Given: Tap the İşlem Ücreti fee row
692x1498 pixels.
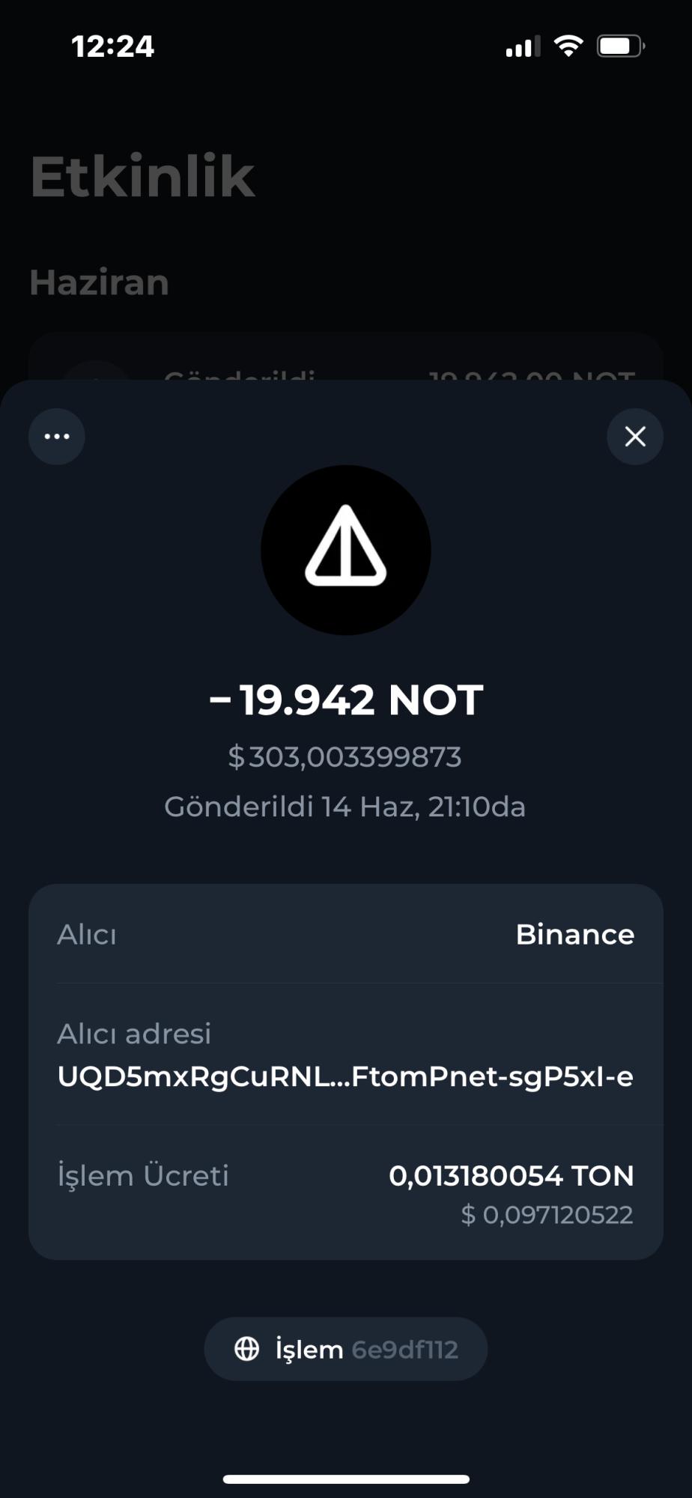Looking at the screenshot, I should (x=144, y=1175).
